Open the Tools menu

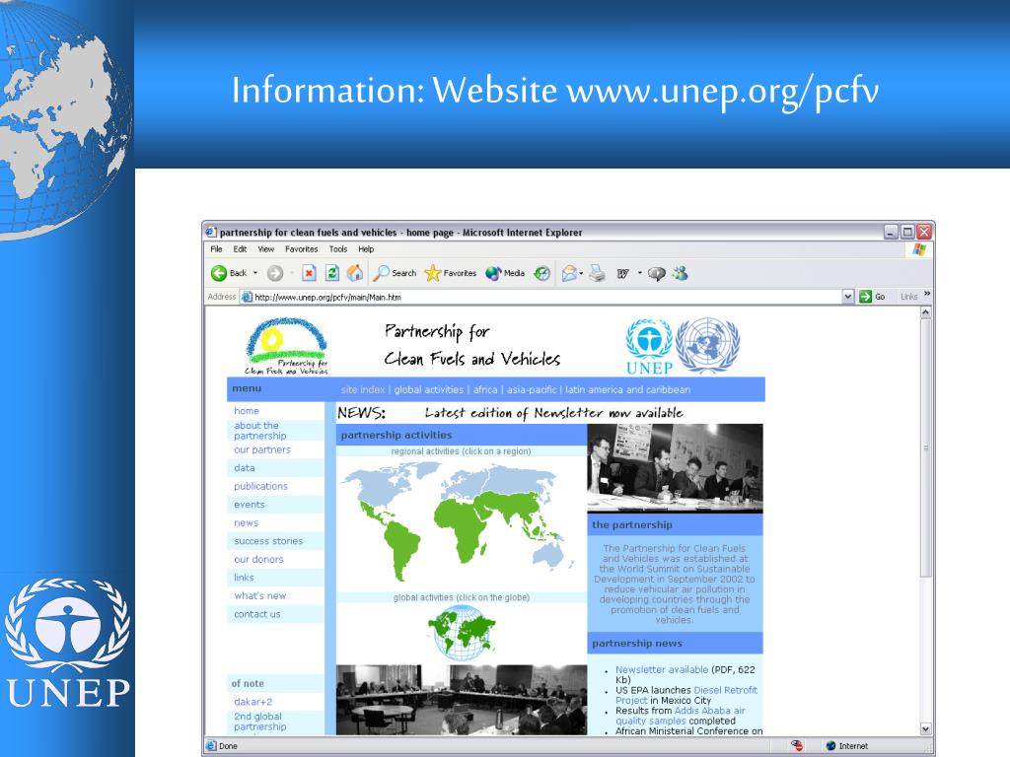[x=338, y=249]
